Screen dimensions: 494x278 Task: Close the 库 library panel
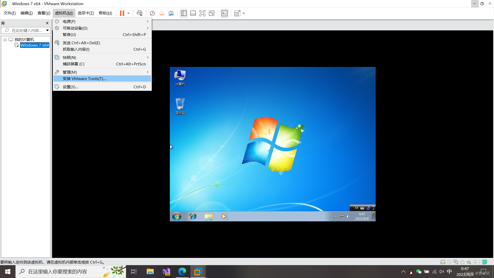47,23
